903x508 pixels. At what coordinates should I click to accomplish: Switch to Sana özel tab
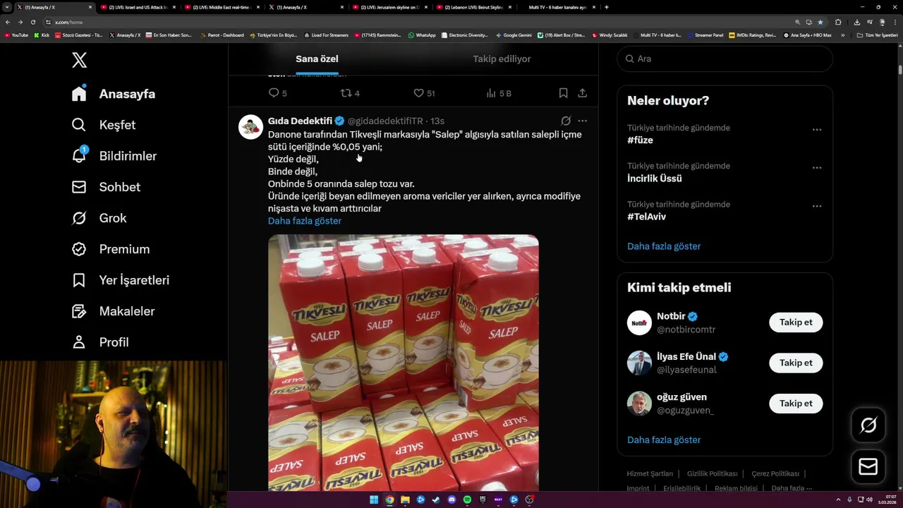(x=317, y=59)
